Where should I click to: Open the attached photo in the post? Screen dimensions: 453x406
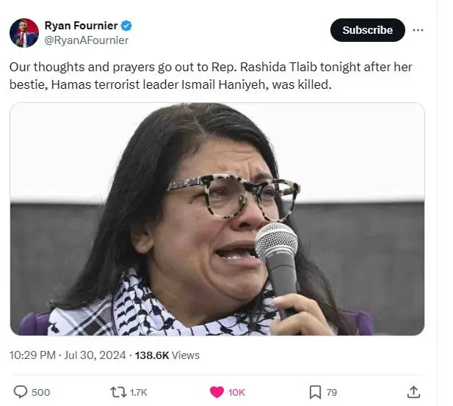pos(217,219)
